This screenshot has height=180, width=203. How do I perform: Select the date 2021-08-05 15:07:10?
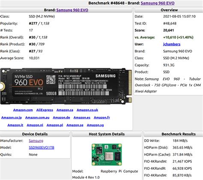(x=179, y=16)
